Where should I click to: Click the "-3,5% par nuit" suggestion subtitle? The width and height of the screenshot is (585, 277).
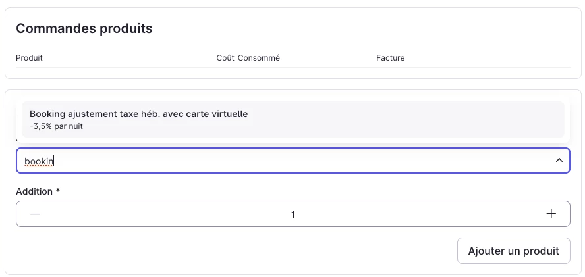click(x=56, y=126)
